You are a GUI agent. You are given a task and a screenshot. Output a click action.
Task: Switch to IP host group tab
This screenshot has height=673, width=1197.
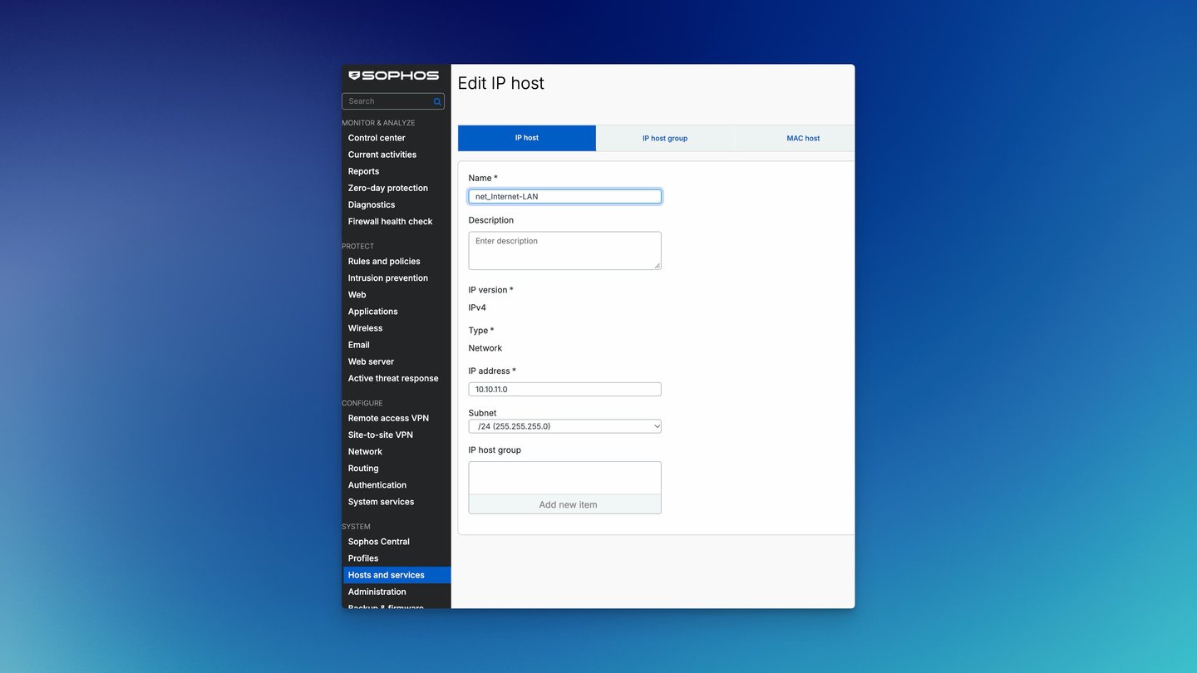(665, 138)
